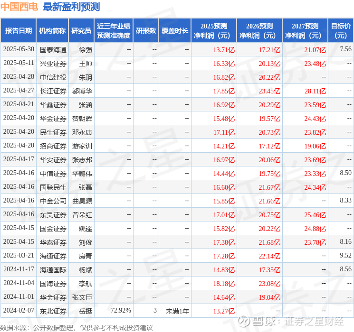
Task: Select the 72.92% accuracy value
Action: coord(121,310)
